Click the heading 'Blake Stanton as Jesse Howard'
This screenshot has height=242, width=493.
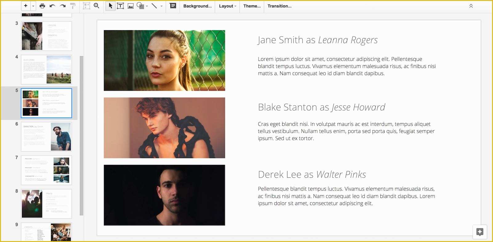tap(321, 107)
